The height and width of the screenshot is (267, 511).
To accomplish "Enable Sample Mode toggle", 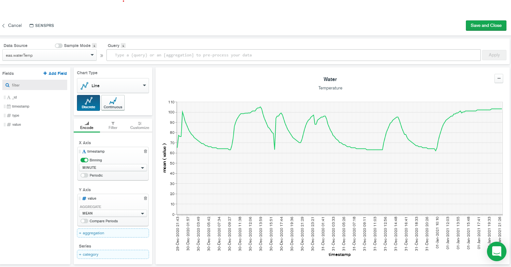I will click(x=59, y=46).
